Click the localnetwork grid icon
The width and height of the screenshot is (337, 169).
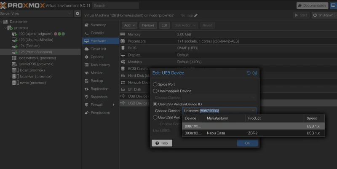click(14, 58)
